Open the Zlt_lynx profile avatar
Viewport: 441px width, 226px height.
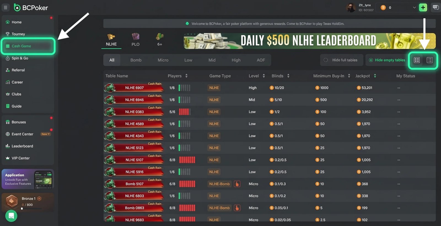tap(351, 7)
